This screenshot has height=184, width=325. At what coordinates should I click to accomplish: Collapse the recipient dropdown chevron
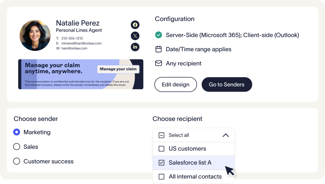[x=226, y=135]
